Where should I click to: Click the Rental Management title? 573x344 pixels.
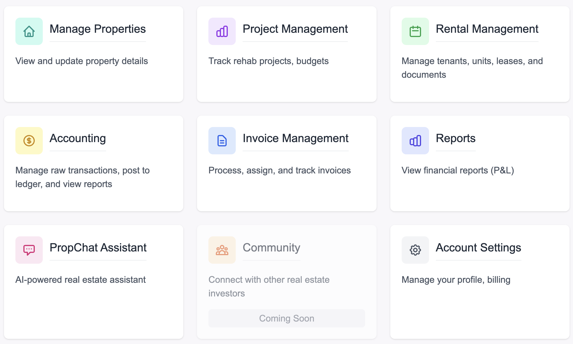tap(487, 29)
